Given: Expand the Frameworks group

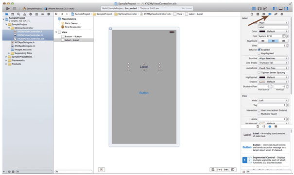Looking at the screenshot, I should click(6, 61).
